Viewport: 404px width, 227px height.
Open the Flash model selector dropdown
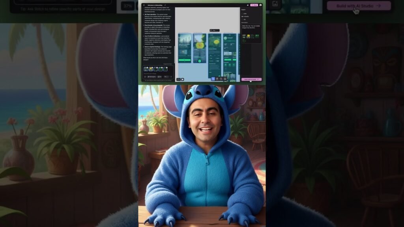pyautogui.click(x=166, y=77)
